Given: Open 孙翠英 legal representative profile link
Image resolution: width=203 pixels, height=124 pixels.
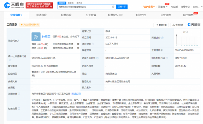Looking at the screenshot, I should (46, 37).
